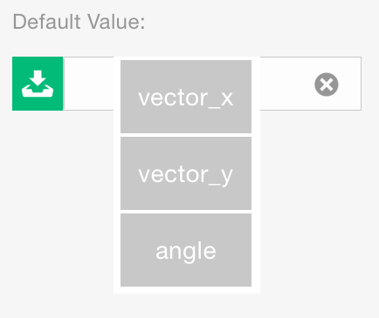
Task: Click the green inbox download icon
Action: [38, 84]
